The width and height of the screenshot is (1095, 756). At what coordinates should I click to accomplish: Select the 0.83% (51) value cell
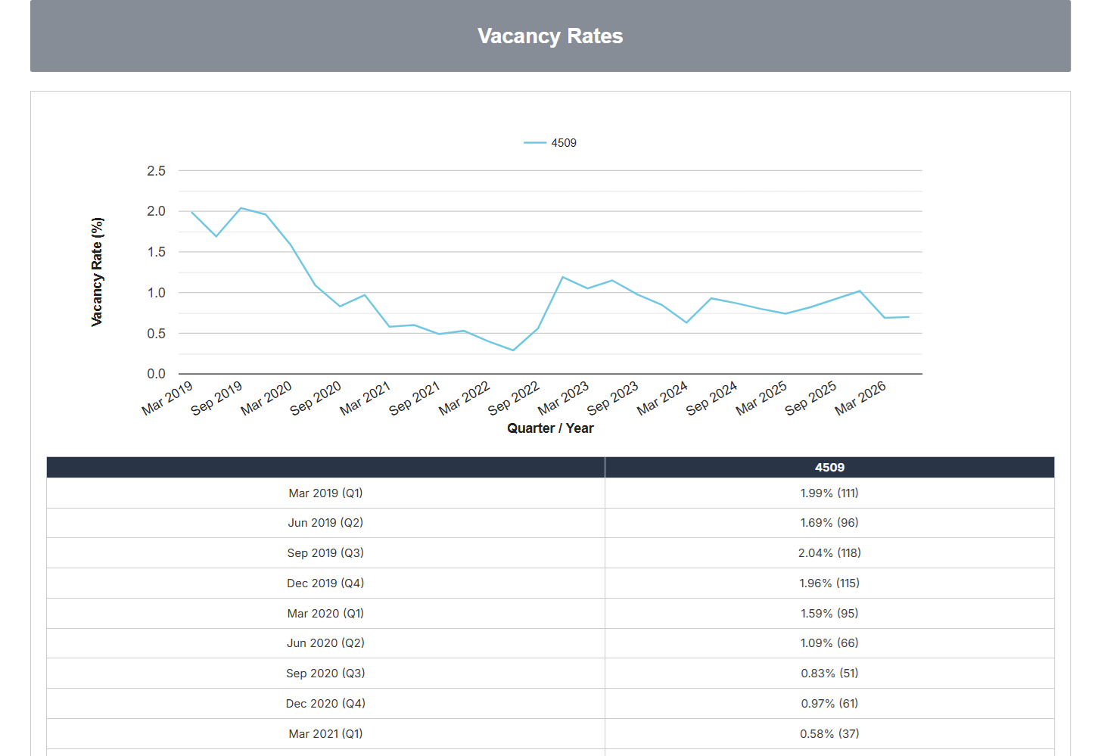pos(829,674)
